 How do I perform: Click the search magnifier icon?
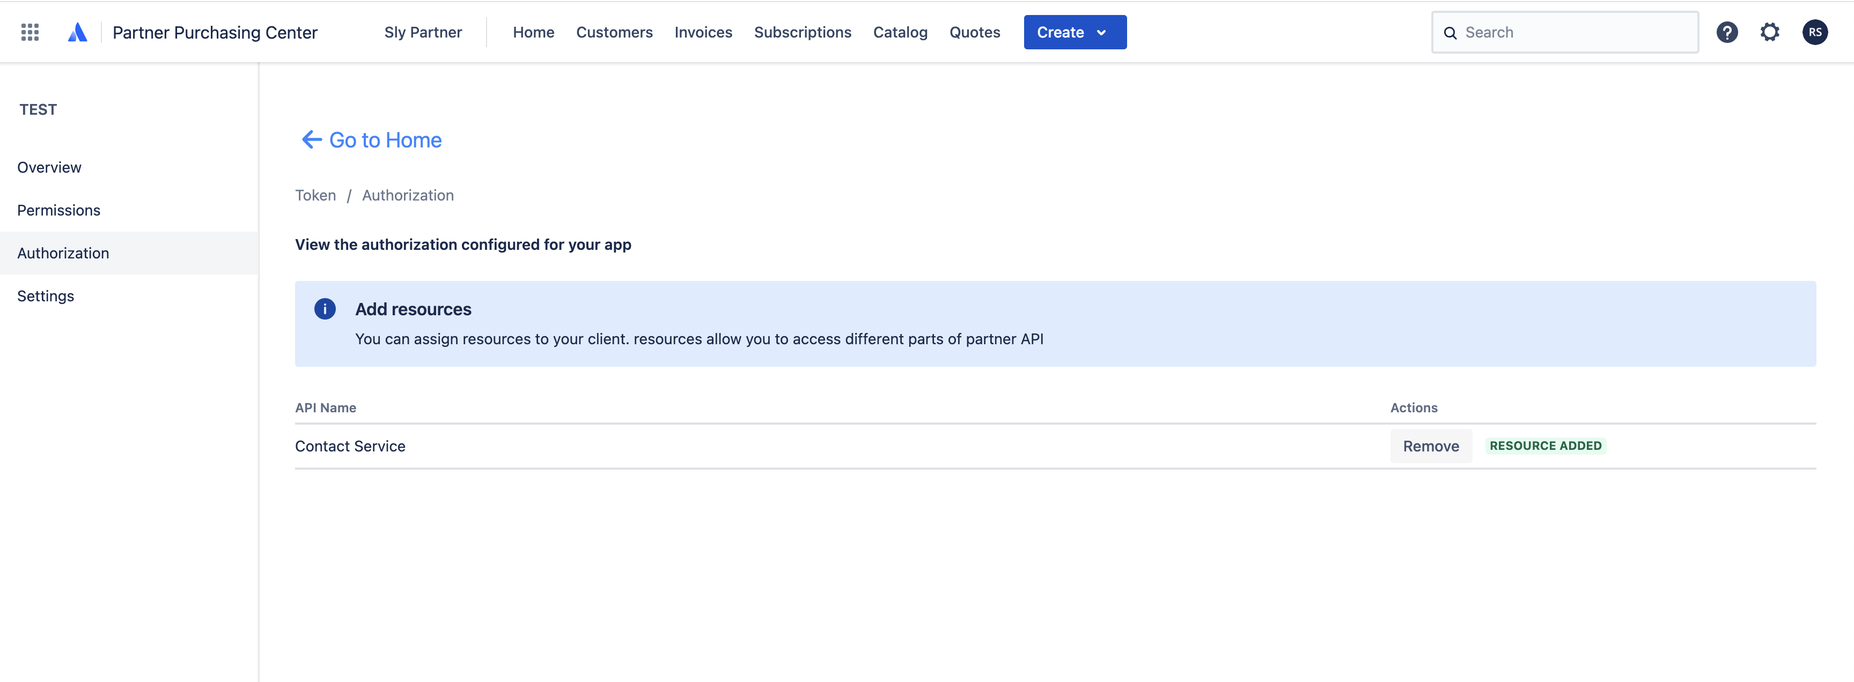tap(1450, 33)
